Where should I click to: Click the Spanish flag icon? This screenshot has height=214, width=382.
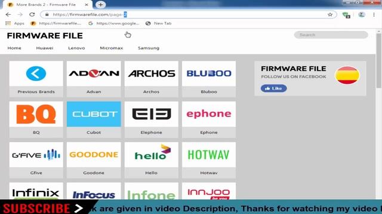347,75
